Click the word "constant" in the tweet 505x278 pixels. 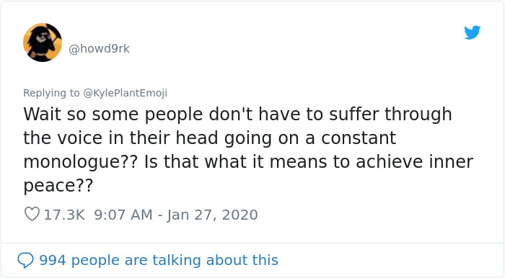pos(359,138)
